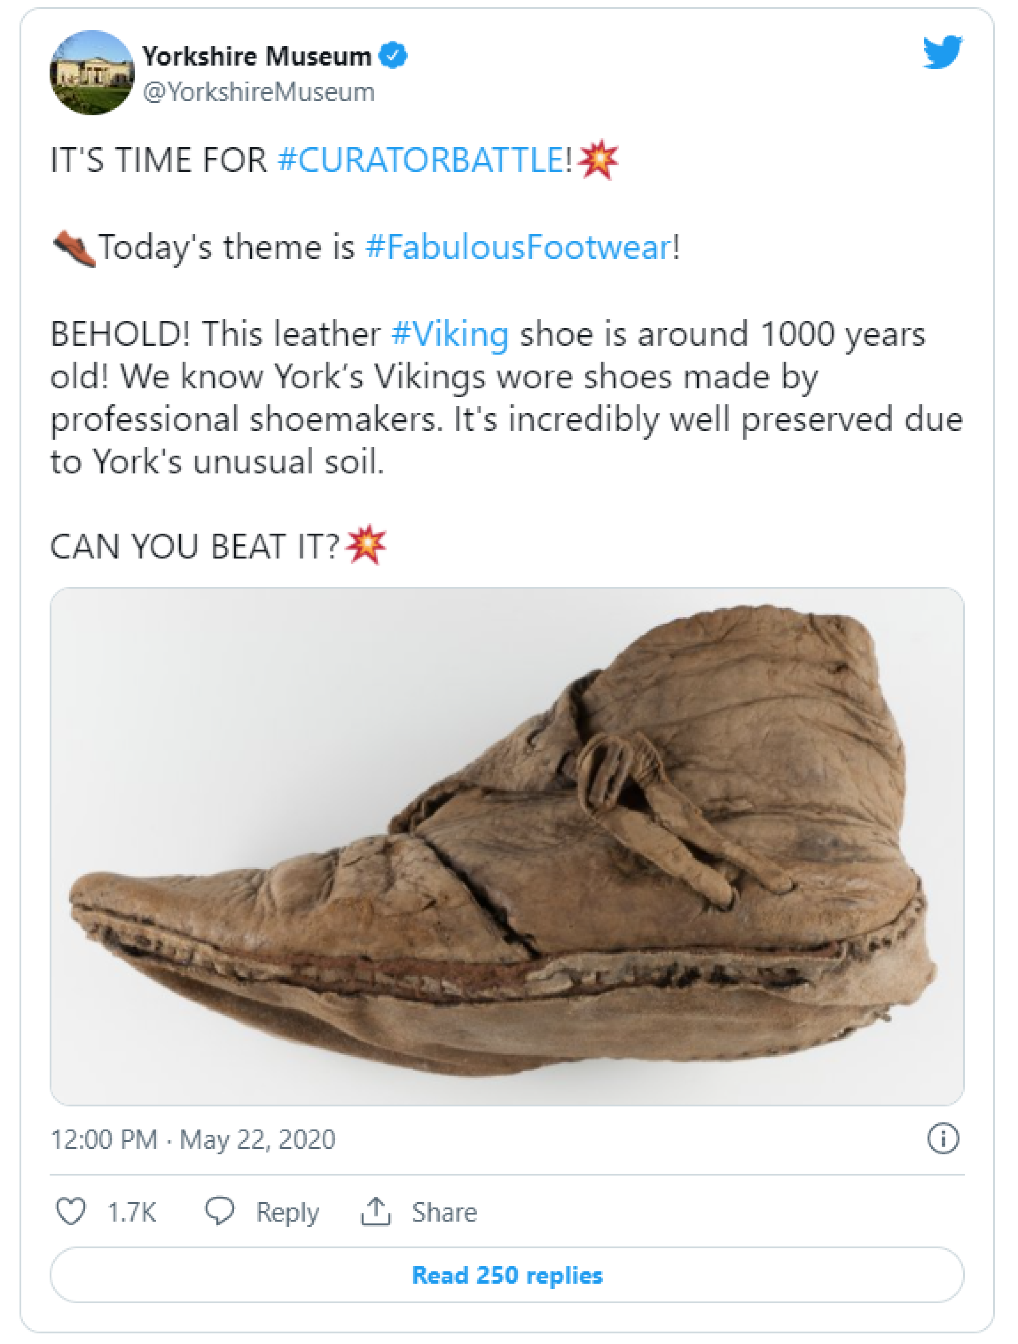This screenshot has height=1344, width=1018.
Task: Like the tweet with the heart icon
Action: (x=71, y=1211)
